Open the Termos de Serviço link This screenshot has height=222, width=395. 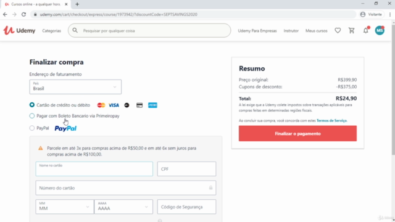(331, 121)
